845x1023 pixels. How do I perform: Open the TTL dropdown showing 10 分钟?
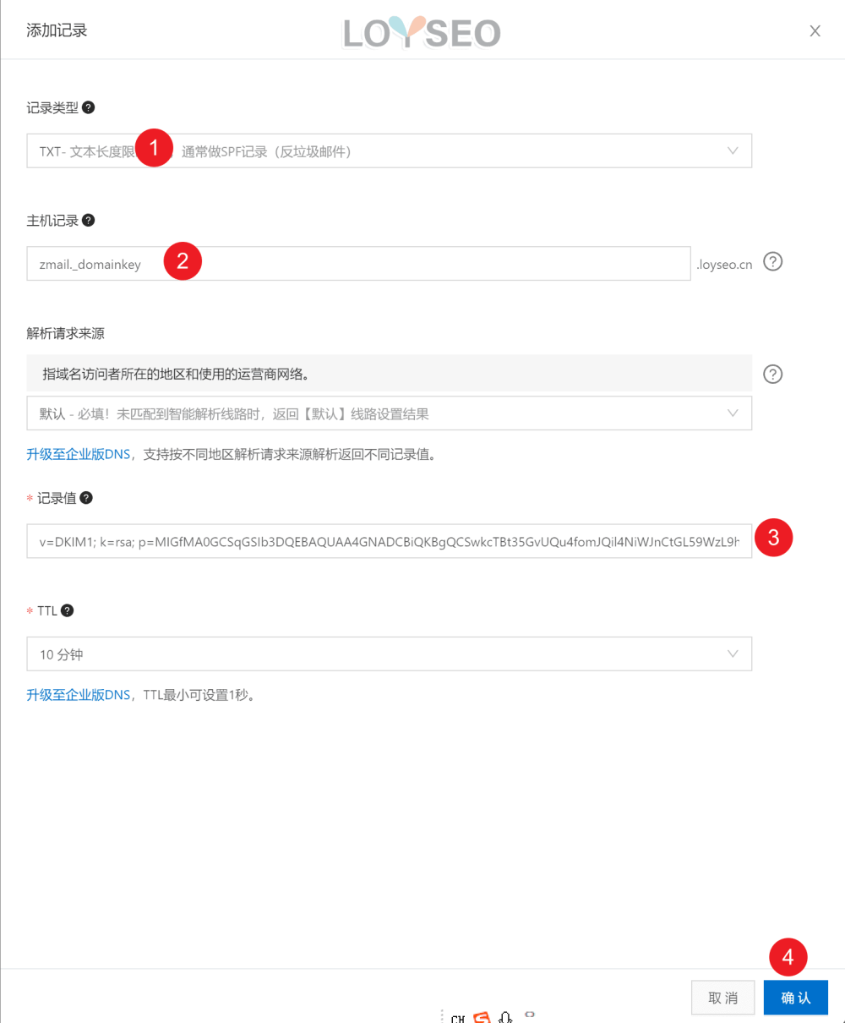click(732, 654)
